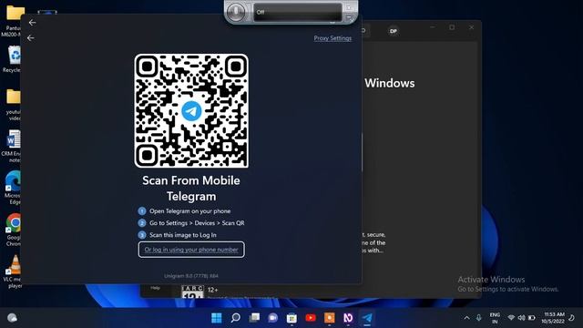
Task: Expand the hidden system tray icons chevron
Action: [x=466, y=318]
